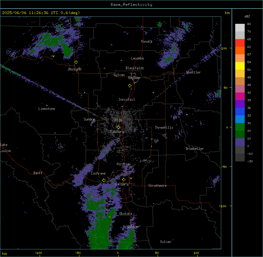Image resolution: width=263 pixels, height=257 pixels.
Task: Select the blue 33–36 dBZ legend swatch
Action: [x=240, y=111]
